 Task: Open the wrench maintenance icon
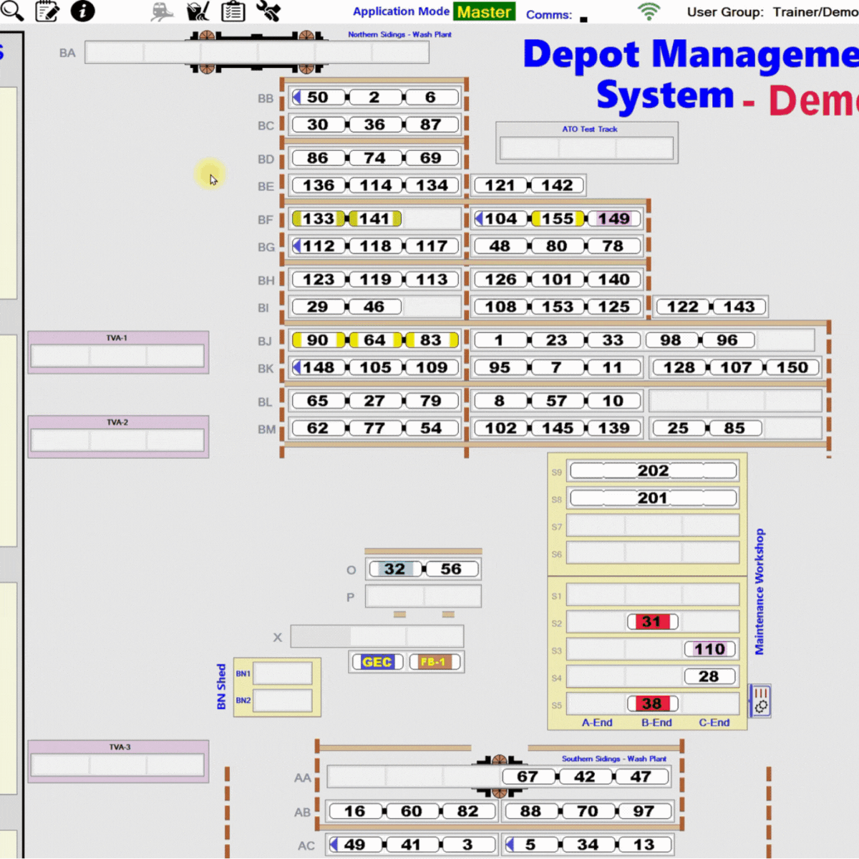pyautogui.click(x=268, y=11)
